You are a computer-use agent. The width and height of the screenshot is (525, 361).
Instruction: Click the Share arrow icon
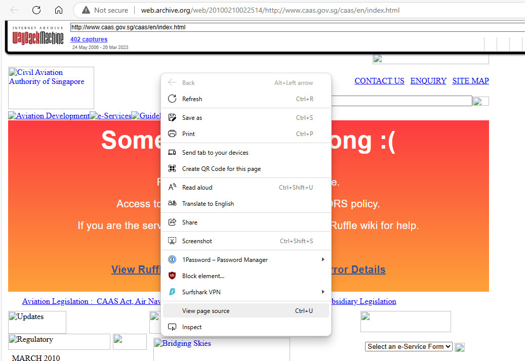pyautogui.click(x=172, y=222)
